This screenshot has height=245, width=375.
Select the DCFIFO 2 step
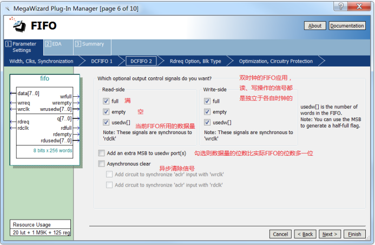pos(141,61)
